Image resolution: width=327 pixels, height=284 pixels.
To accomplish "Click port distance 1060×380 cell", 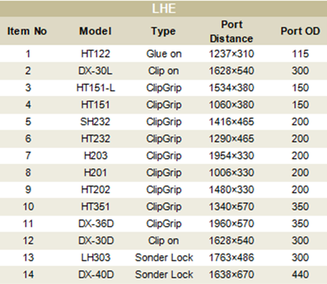I will (232, 105).
